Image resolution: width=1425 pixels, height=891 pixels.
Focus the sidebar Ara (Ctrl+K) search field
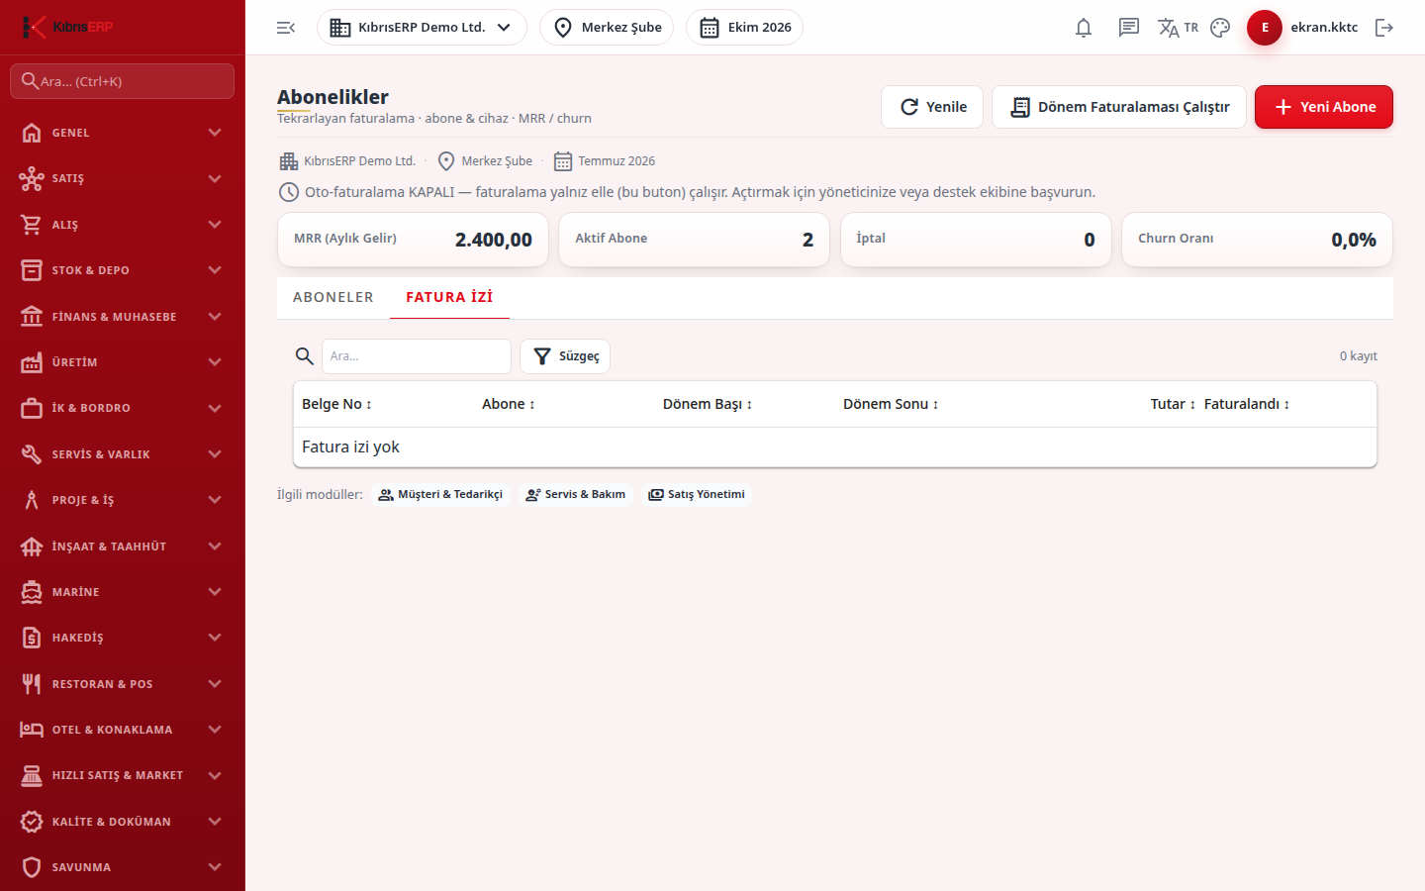pos(123,81)
